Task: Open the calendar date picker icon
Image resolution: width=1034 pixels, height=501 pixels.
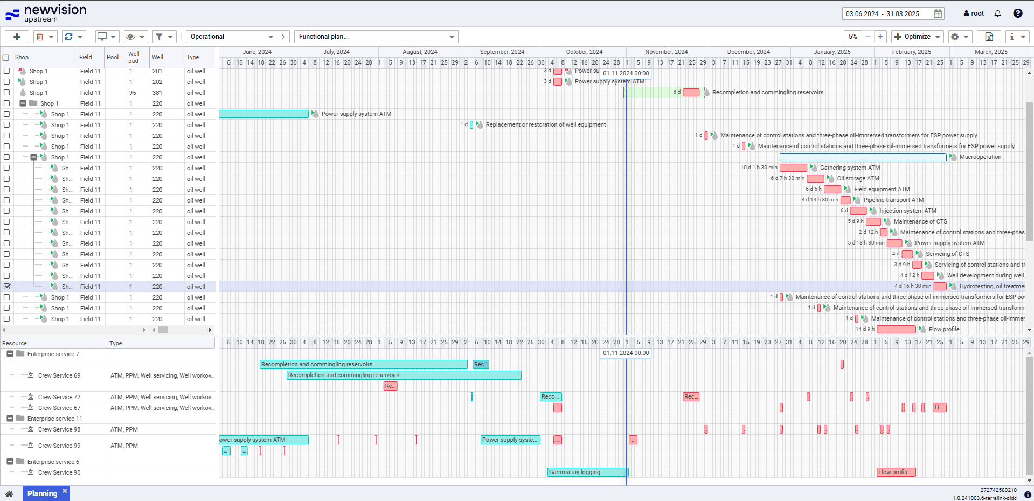Action: coord(938,14)
